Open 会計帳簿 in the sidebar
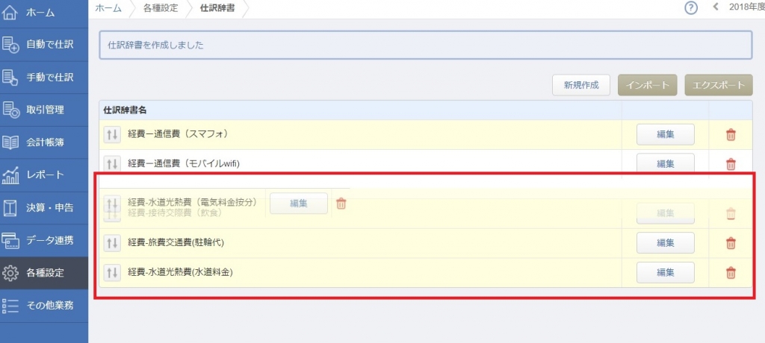 [44, 142]
